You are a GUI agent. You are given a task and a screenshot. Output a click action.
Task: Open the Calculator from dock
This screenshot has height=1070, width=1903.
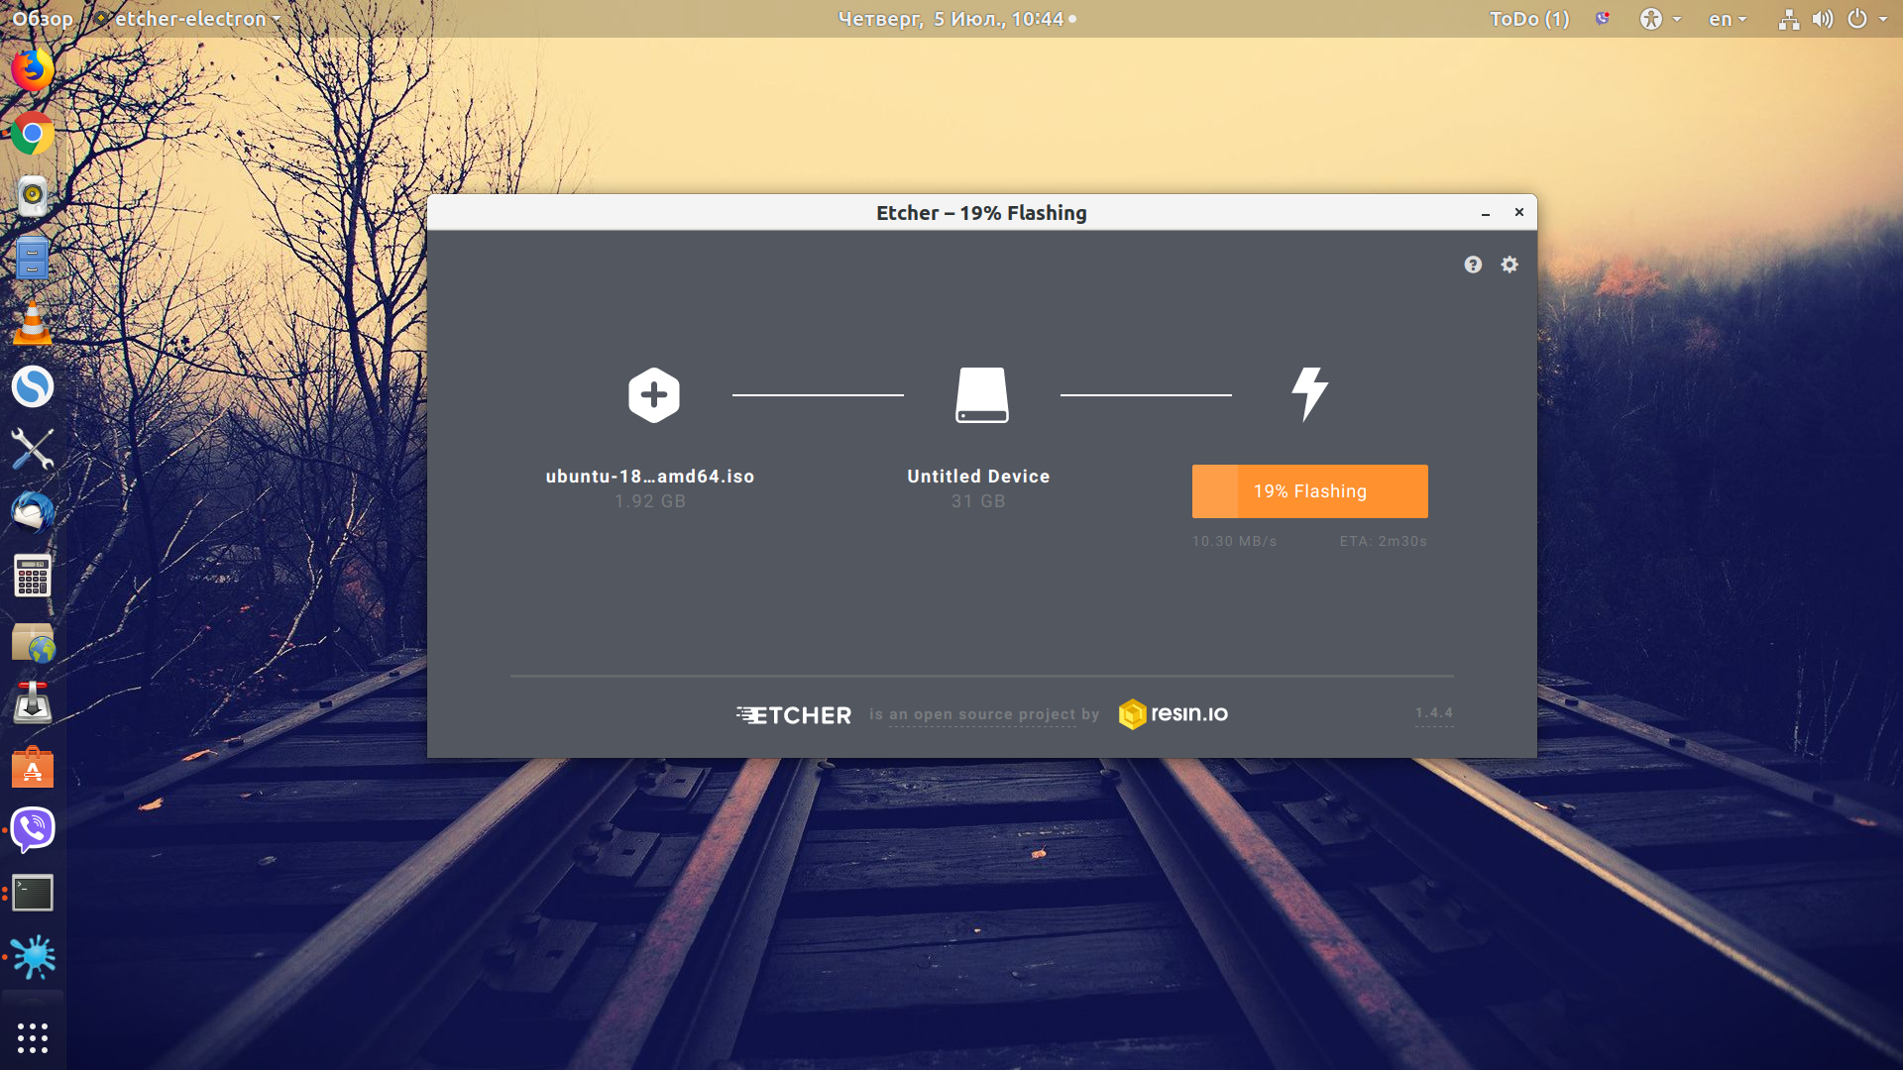tap(33, 576)
